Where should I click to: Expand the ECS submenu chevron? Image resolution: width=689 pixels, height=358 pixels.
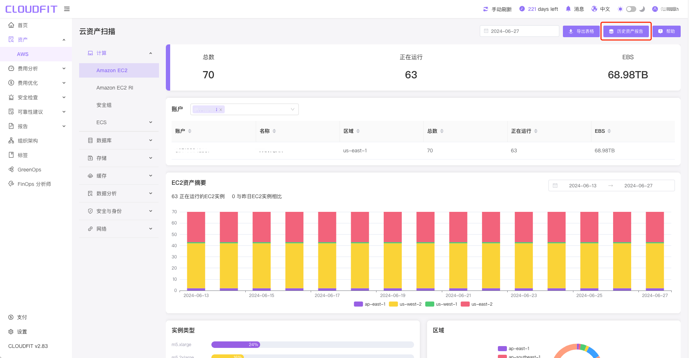[151, 122]
